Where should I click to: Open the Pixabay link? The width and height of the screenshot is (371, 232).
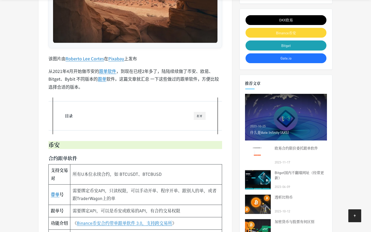click(x=116, y=59)
